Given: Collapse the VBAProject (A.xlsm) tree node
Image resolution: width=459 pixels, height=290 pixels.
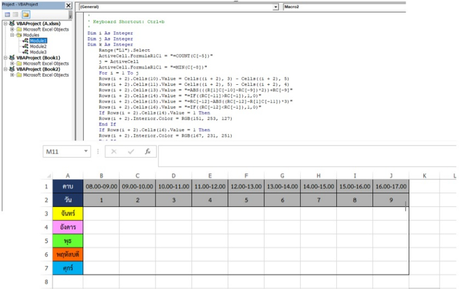Looking at the screenshot, I should [6, 23].
